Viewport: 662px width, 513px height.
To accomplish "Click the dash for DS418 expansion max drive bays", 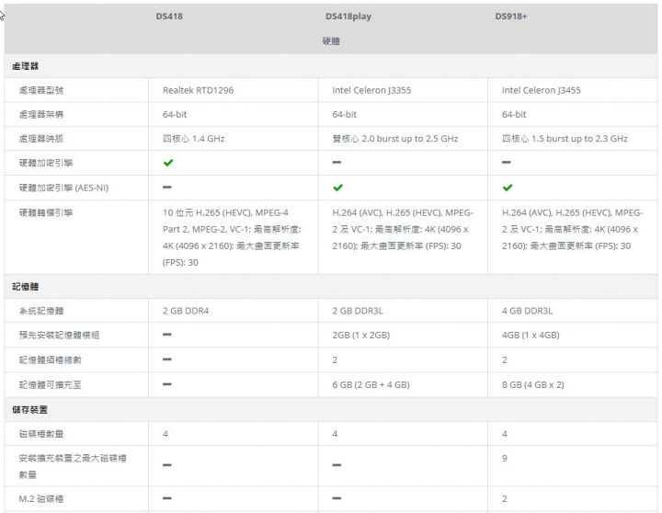I will point(167,465).
